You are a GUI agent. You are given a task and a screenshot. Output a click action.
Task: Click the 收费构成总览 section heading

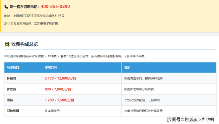point(25,44)
